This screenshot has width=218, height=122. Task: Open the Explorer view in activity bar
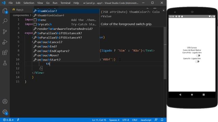click(x=5, y=11)
